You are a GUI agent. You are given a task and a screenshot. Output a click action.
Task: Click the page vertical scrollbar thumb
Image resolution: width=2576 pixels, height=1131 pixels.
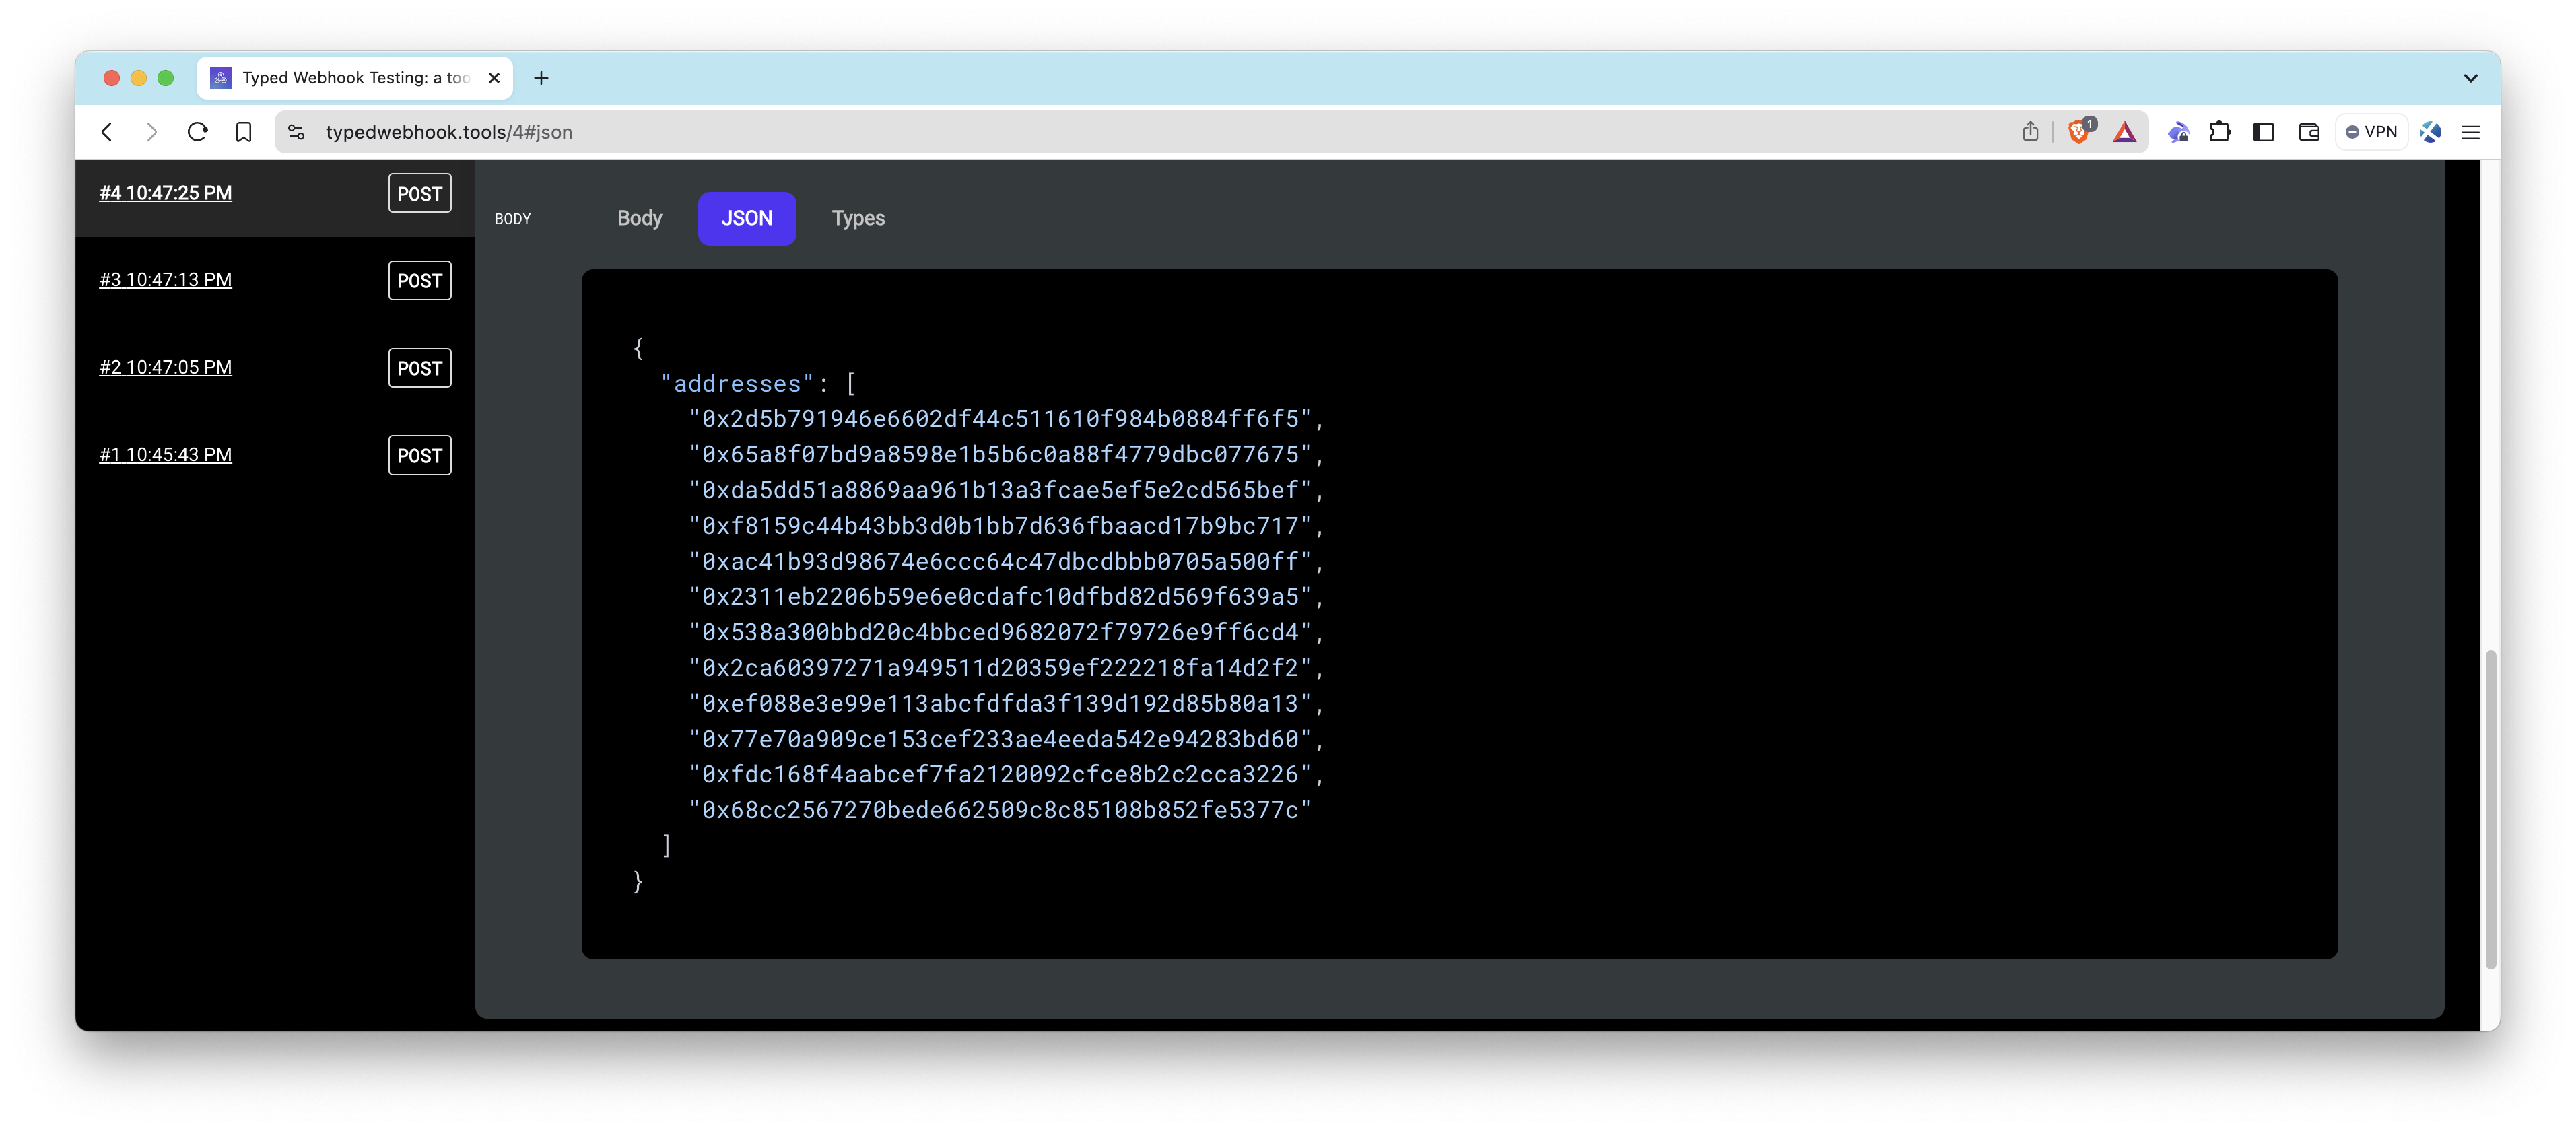2490,809
